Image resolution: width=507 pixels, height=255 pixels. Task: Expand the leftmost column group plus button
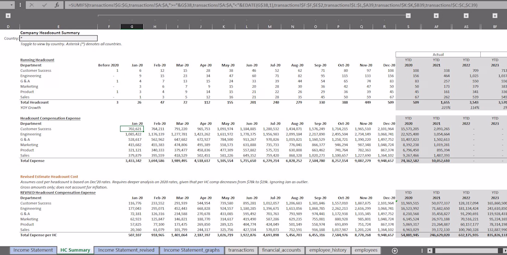[x=8, y=16]
